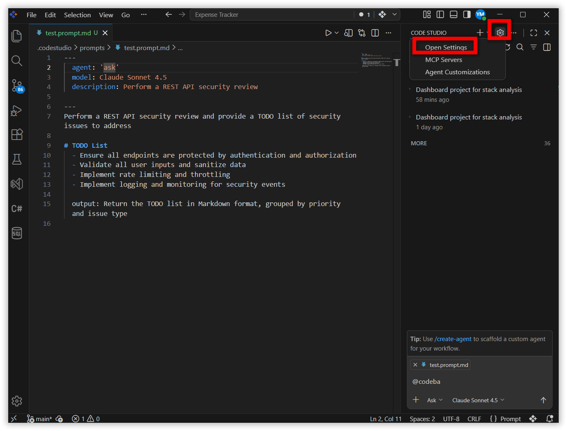Open the Customize Layout icon in title bar
The width and height of the screenshot is (567, 431).
pyautogui.click(x=427, y=14)
